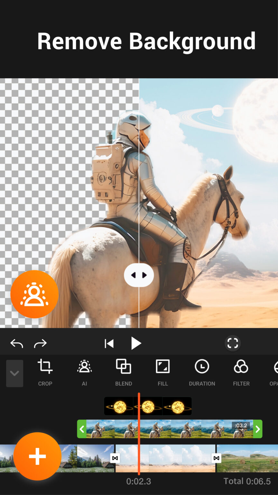
Task: Play the video preview
Action: tap(136, 343)
